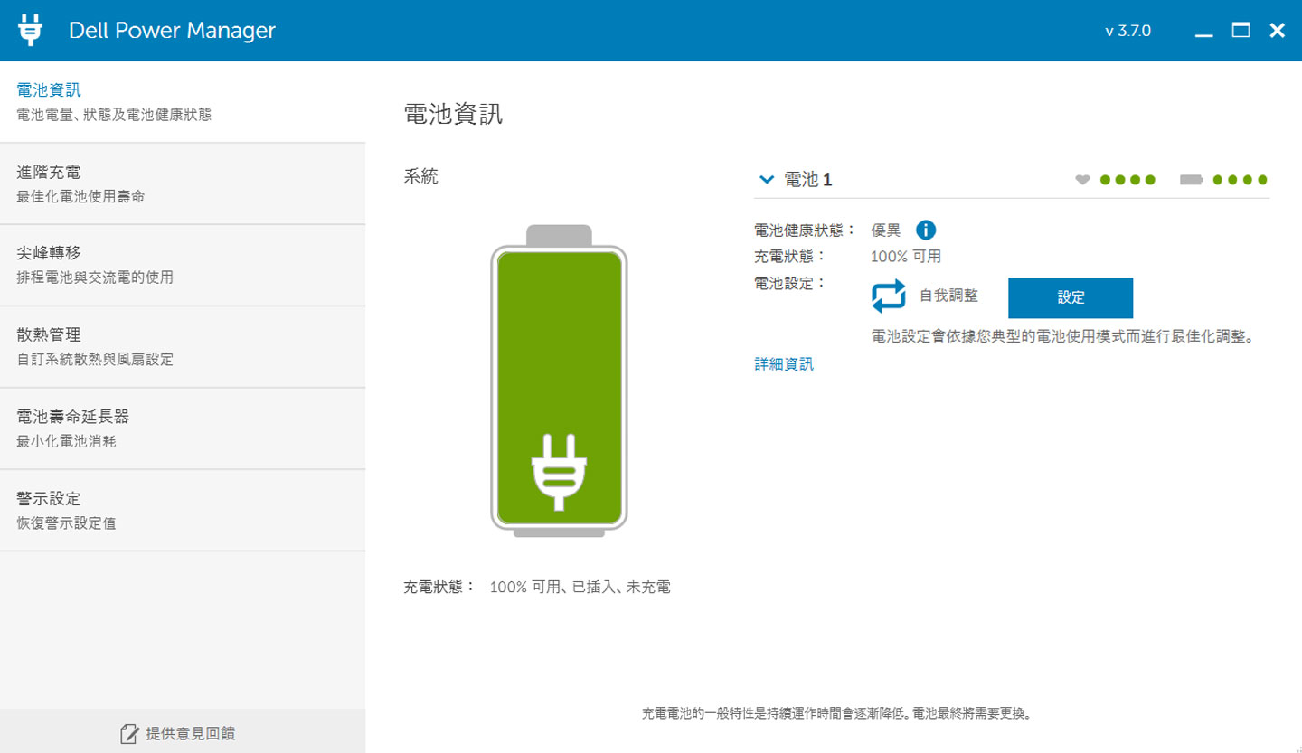Open the info tooltip beside 優異
Screen dimensions: 1302x753
pos(927,230)
